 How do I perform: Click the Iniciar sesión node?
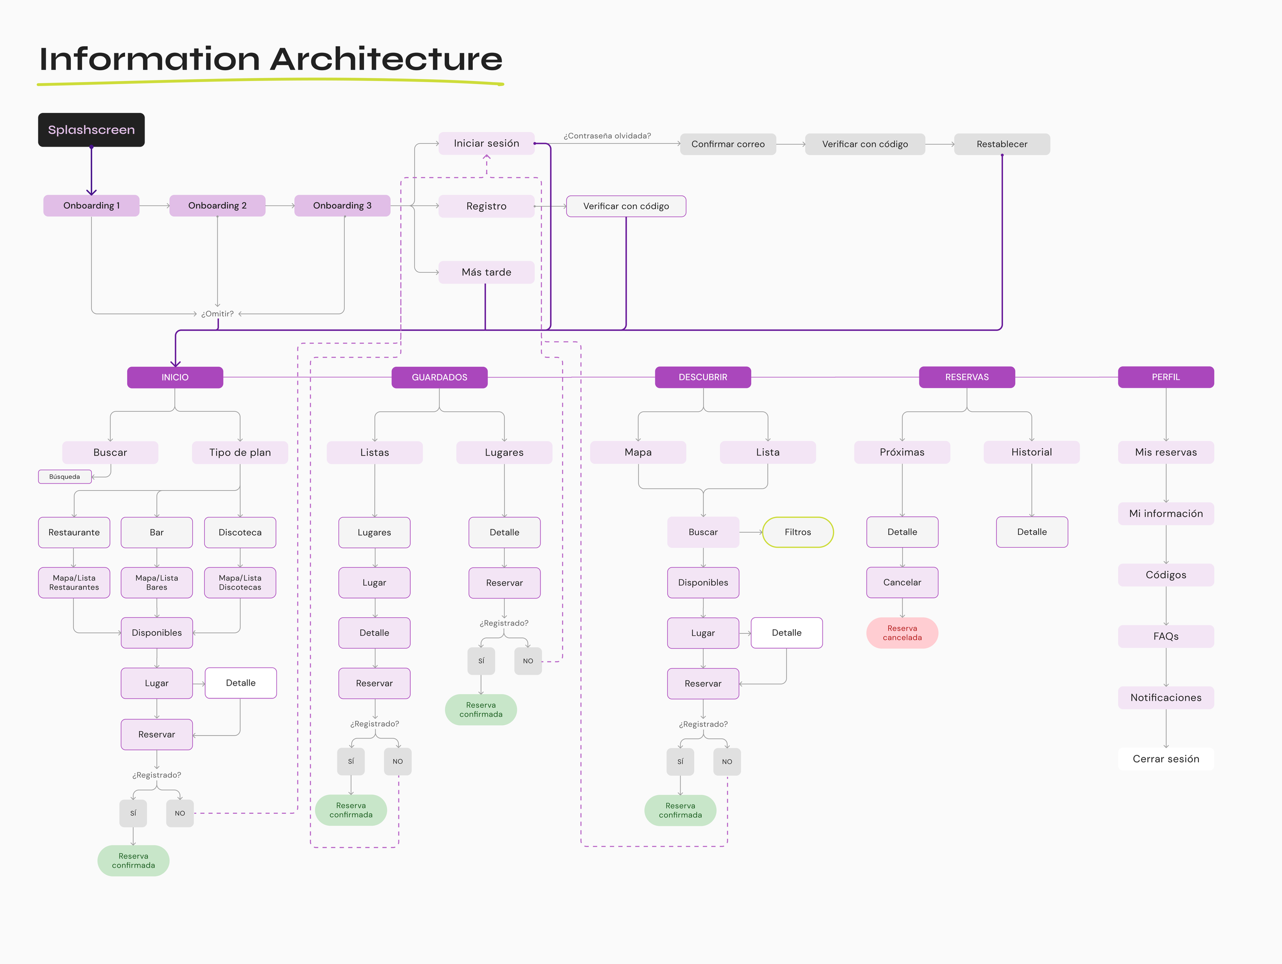point(486,143)
